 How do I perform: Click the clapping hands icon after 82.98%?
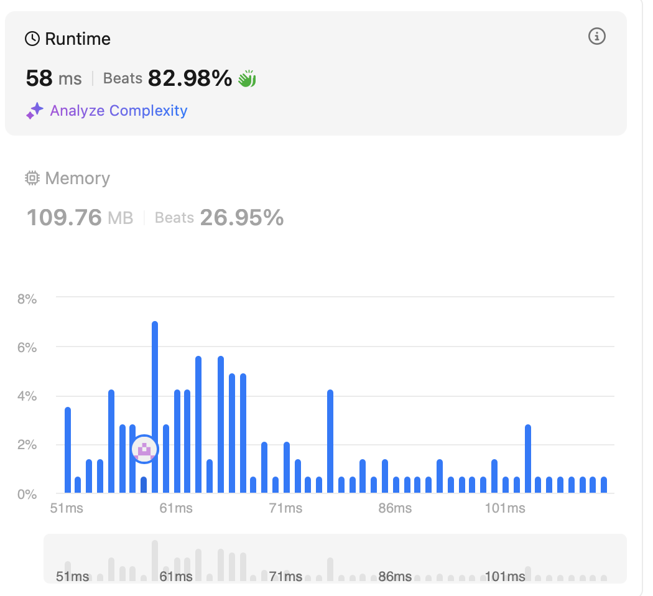247,79
